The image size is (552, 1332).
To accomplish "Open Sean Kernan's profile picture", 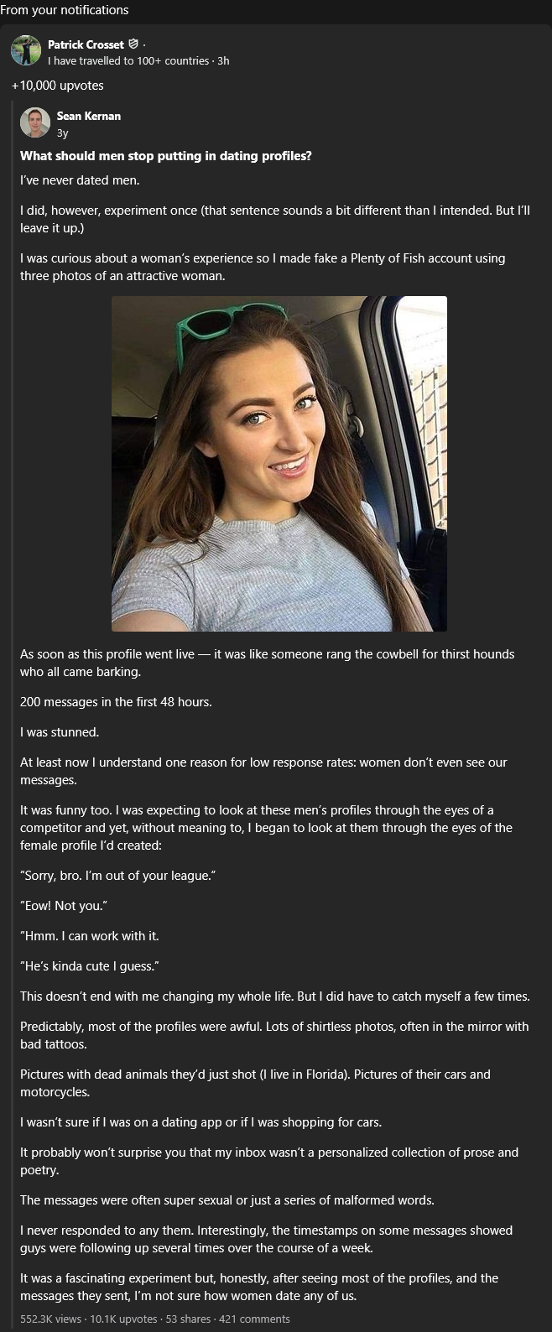I will click(x=35, y=122).
